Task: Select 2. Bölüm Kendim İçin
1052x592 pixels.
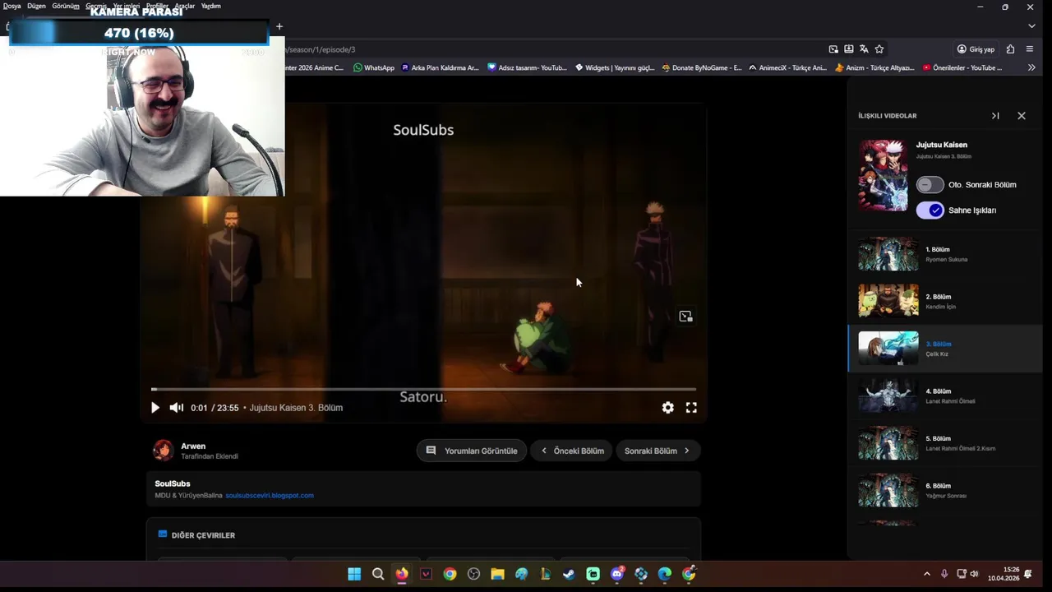Action: click(x=945, y=301)
